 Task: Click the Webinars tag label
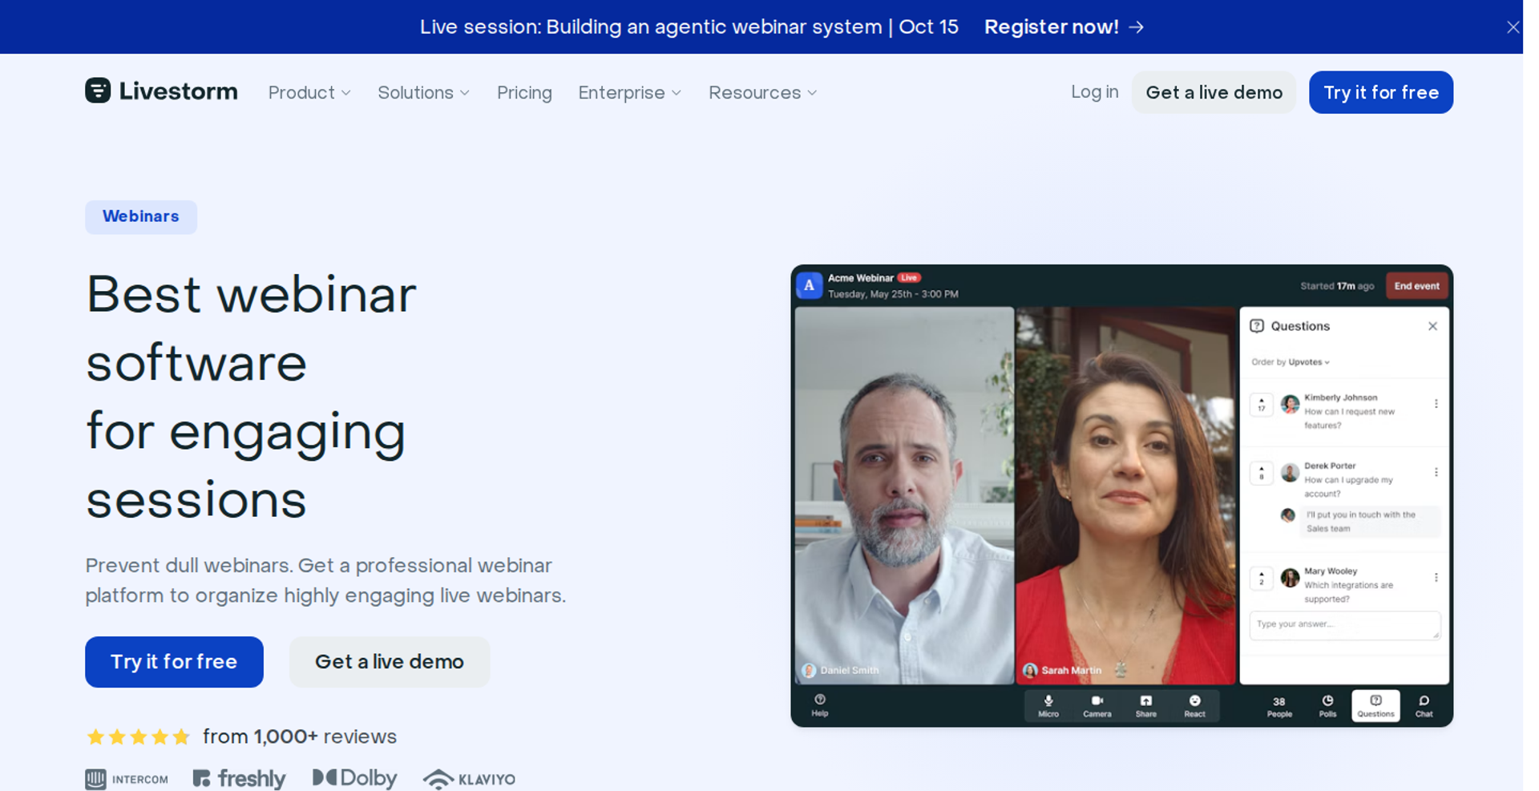click(141, 217)
